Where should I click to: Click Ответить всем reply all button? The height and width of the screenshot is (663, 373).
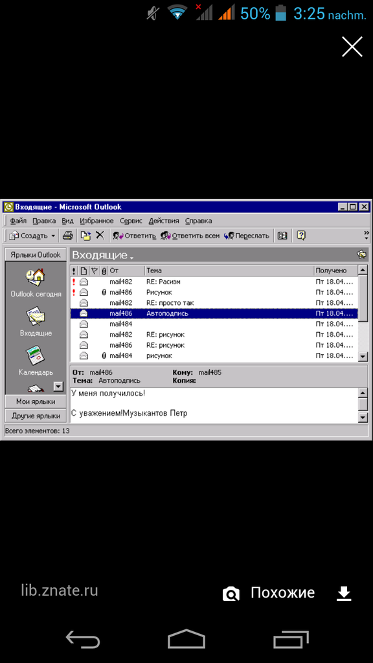tap(190, 236)
